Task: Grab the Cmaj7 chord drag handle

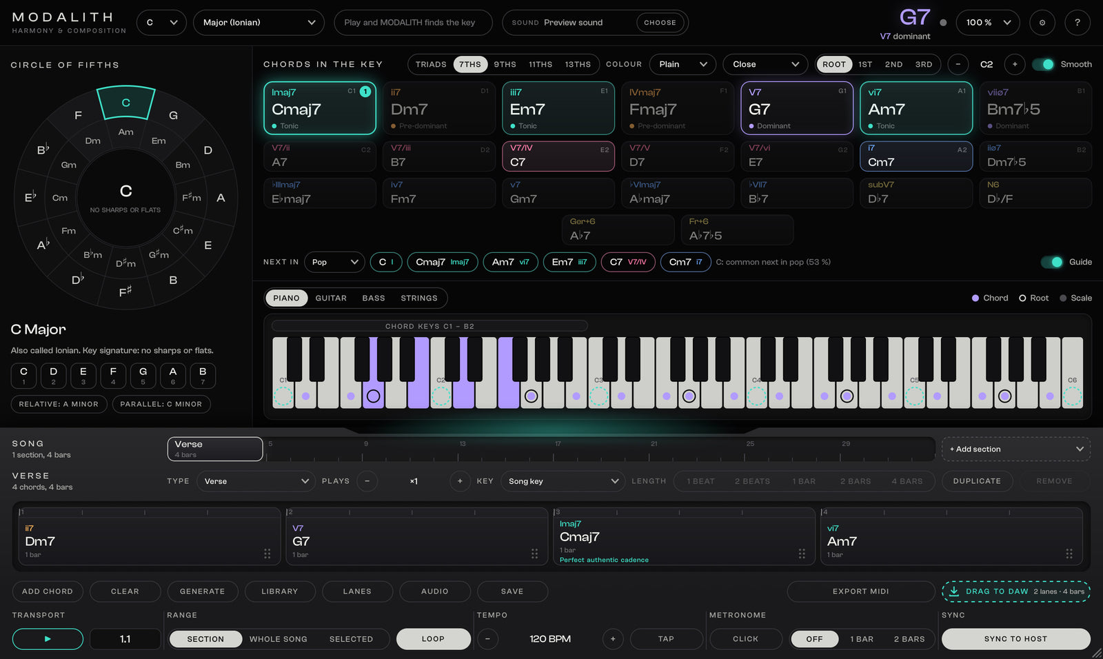Action: [802, 554]
